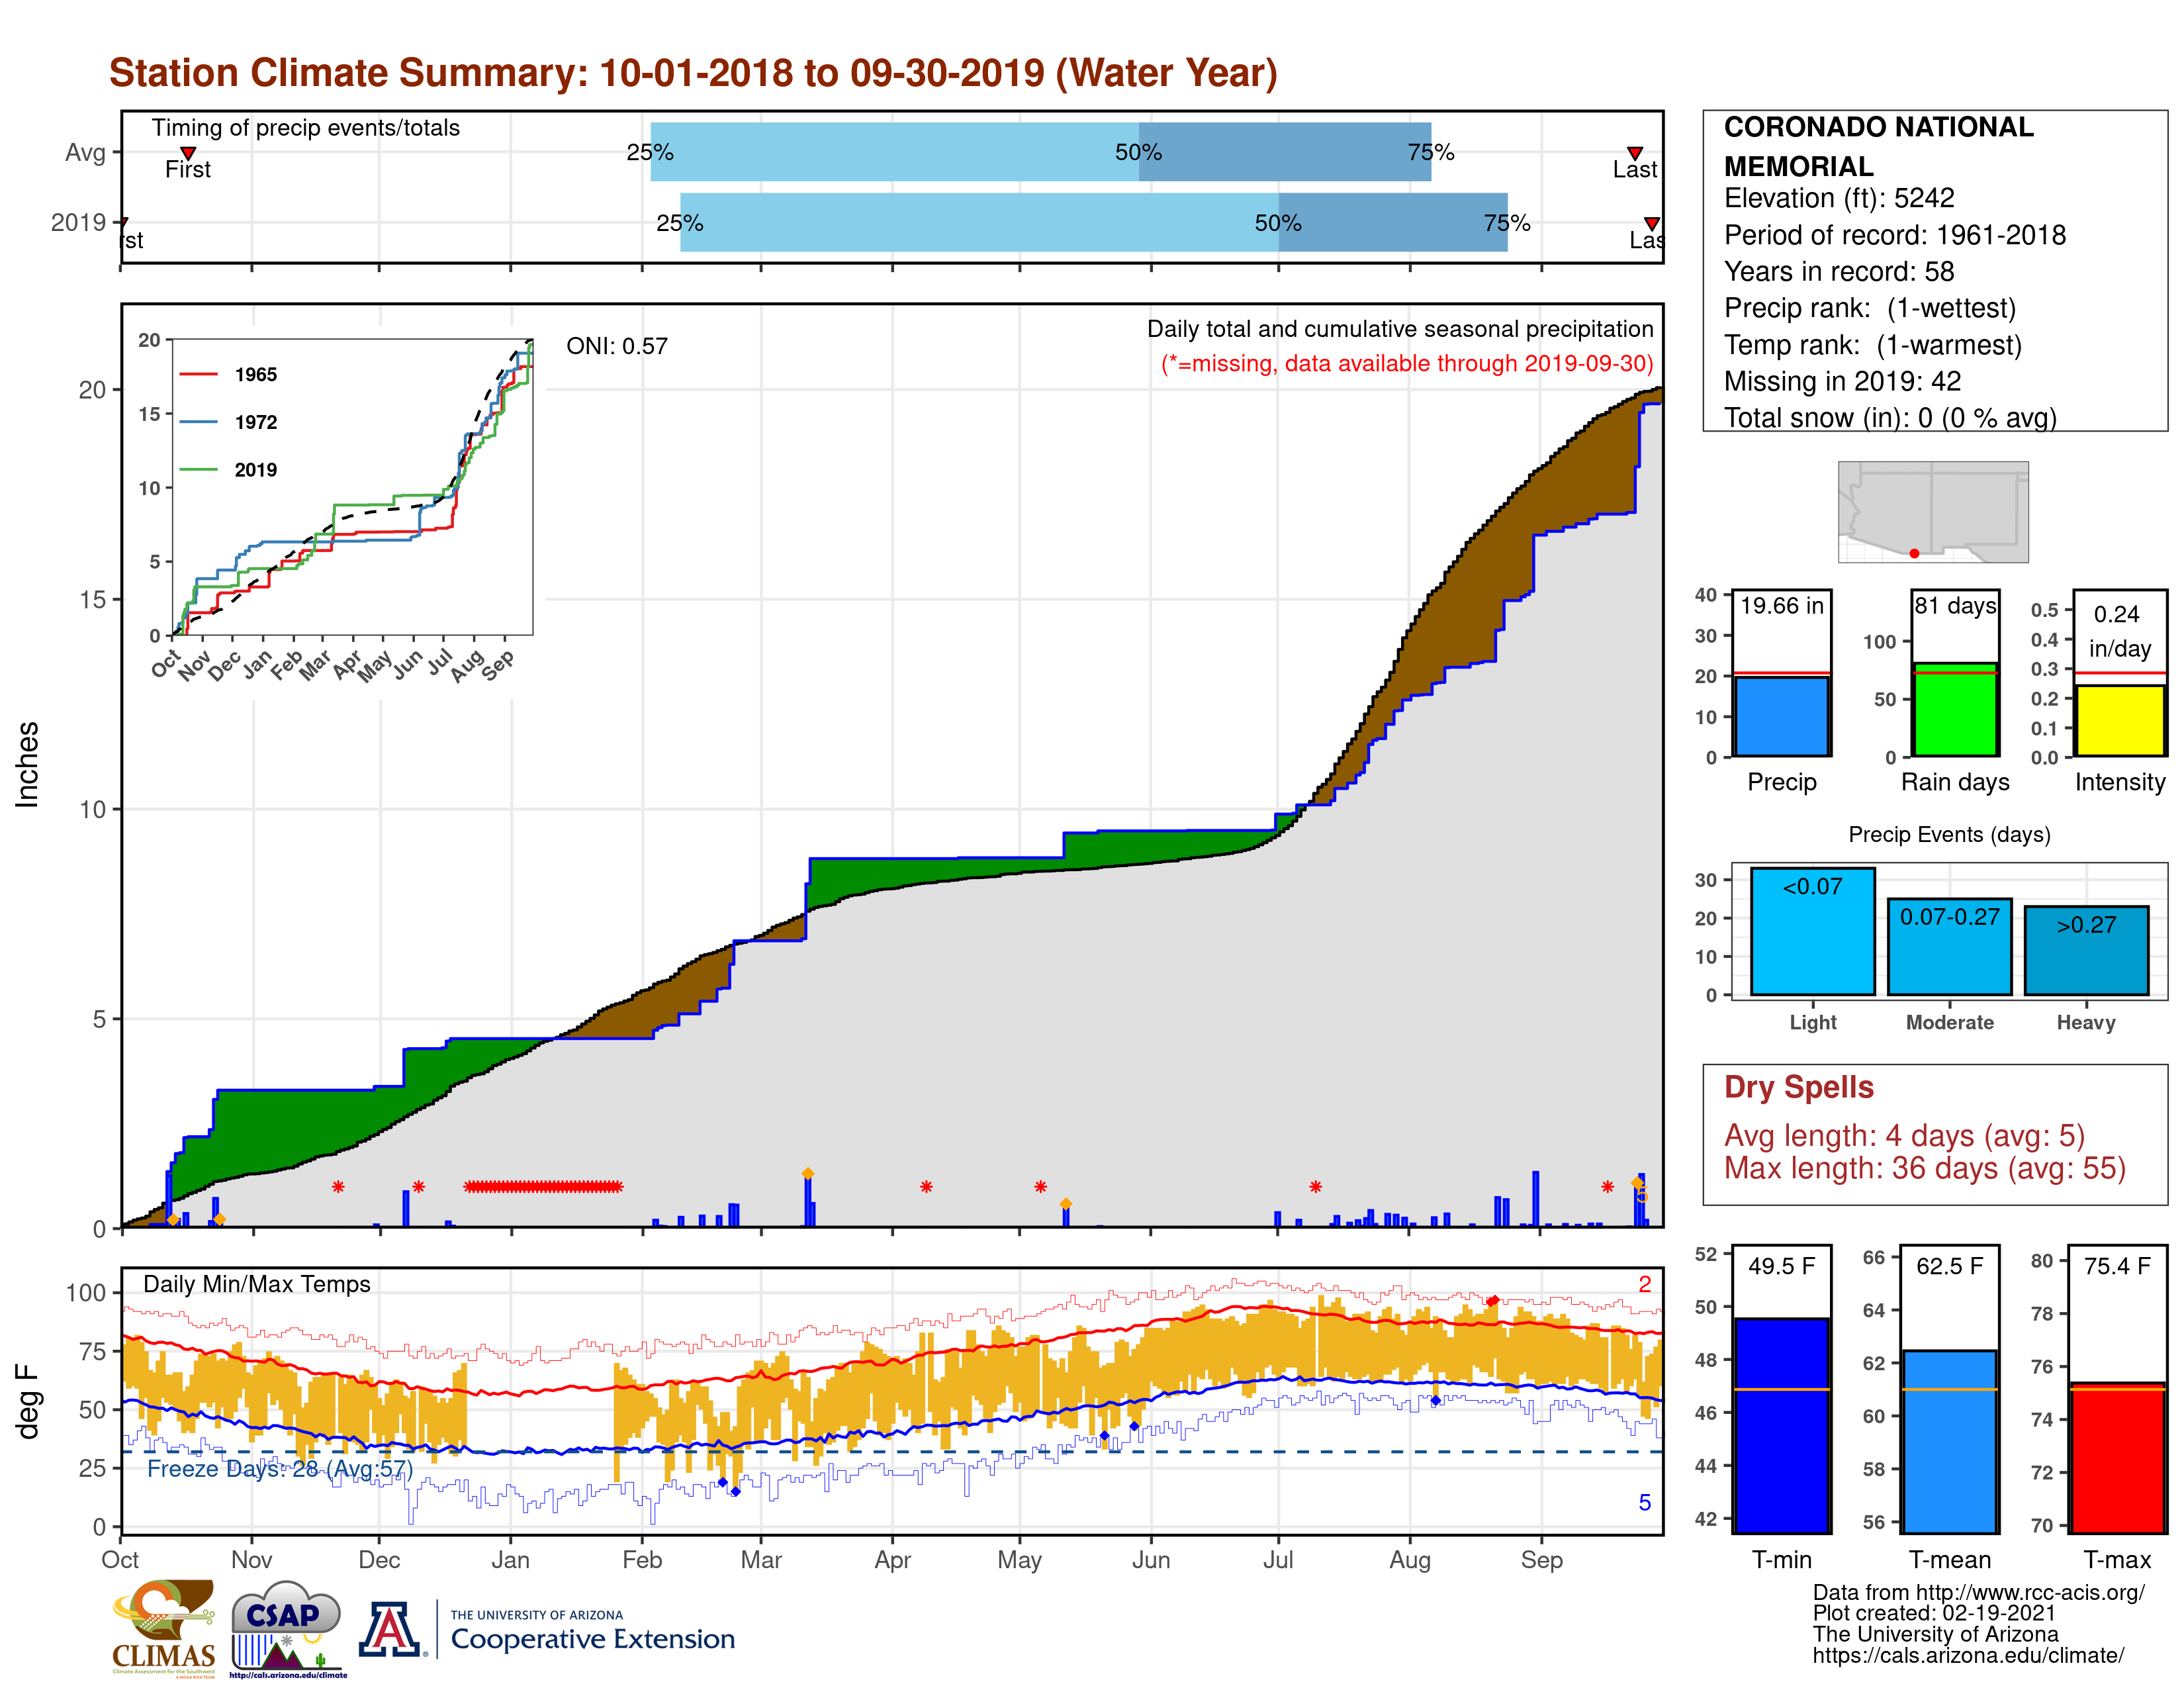Click the Timing of precip events/totals label
The image size is (2184, 1688).
tap(305, 128)
